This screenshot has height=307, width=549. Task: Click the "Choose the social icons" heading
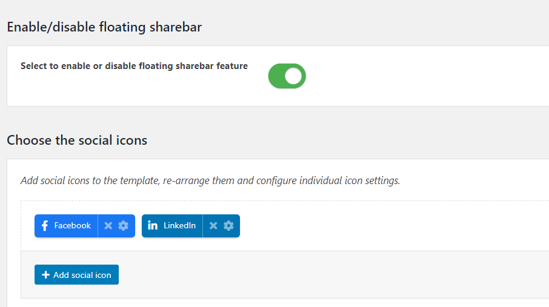pyautogui.click(x=77, y=140)
